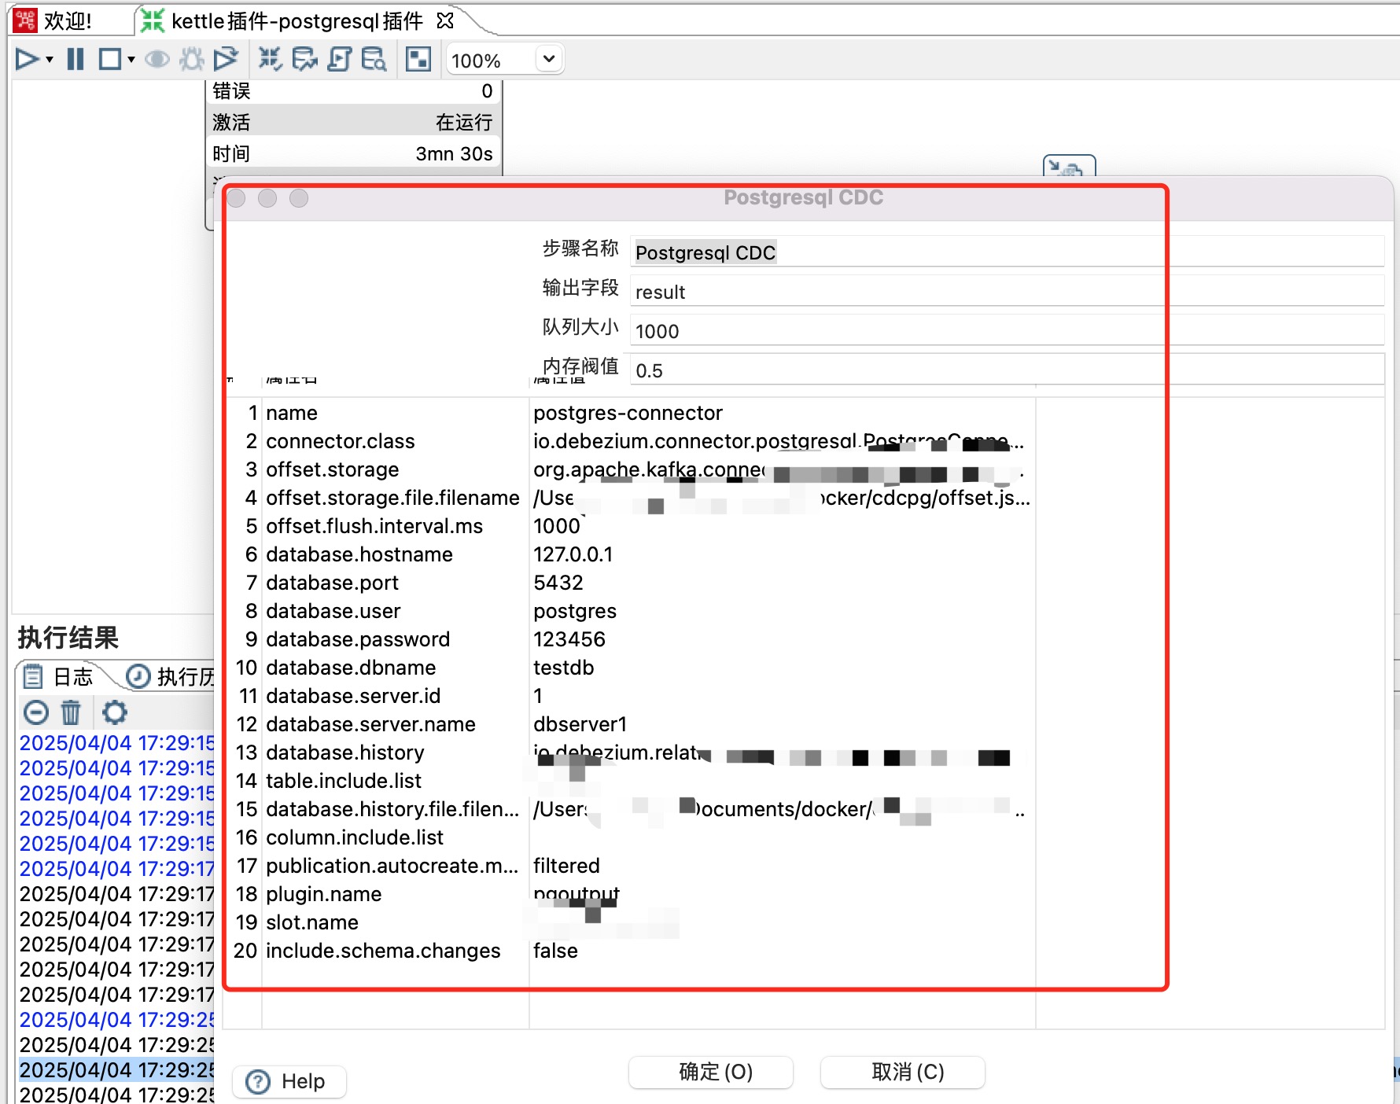The height and width of the screenshot is (1104, 1400).
Task: Explore database with the magnifier icon
Action: 374,59
